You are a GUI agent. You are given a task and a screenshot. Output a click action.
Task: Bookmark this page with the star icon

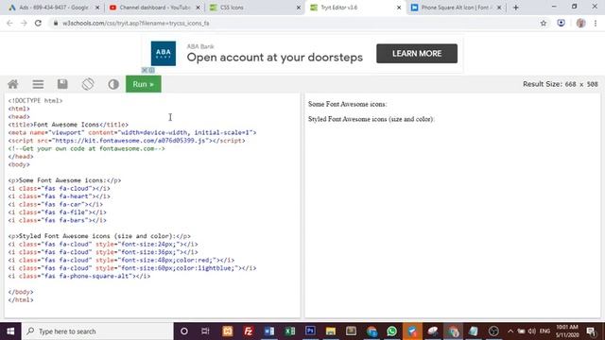[544, 23]
